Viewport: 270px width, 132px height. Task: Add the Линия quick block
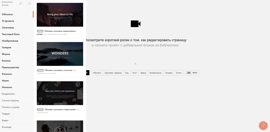(178, 73)
